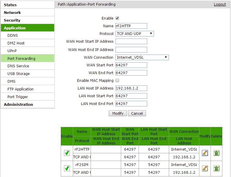Screen dimensions: 231x177
Task: Click the LAN Host IP Address field
Action: click(x=131, y=88)
